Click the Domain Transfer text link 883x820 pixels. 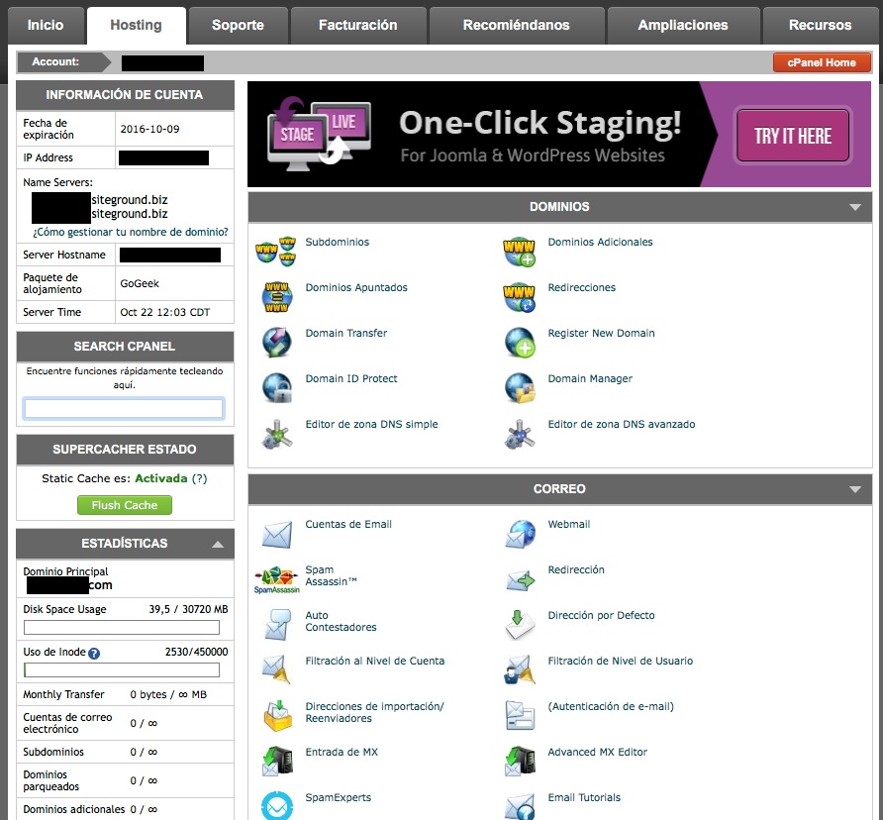click(x=346, y=333)
